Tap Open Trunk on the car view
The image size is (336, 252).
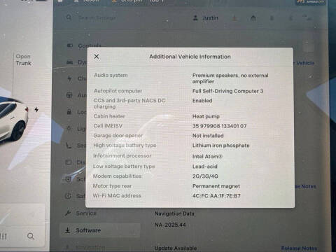(x=23, y=59)
